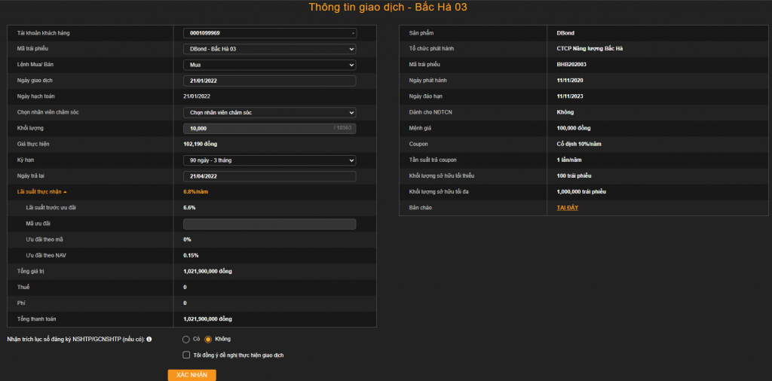Screen dimensions: 772x381
Task: Open the Mã trái phiếu dropdown
Action: [x=269, y=49]
